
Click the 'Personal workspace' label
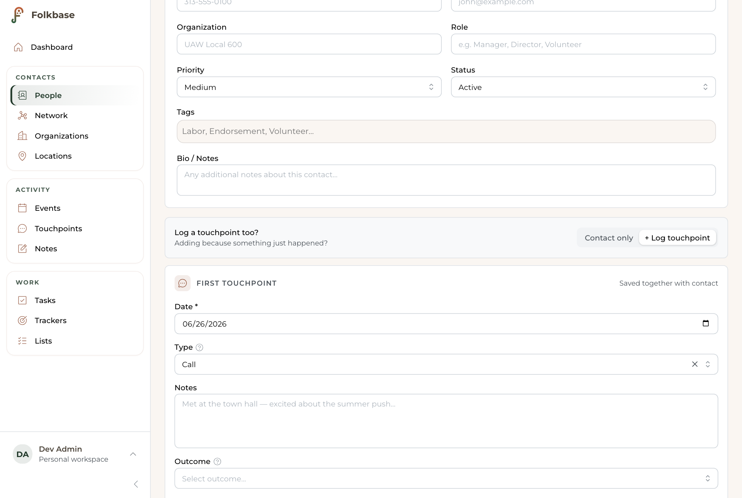pos(73,459)
